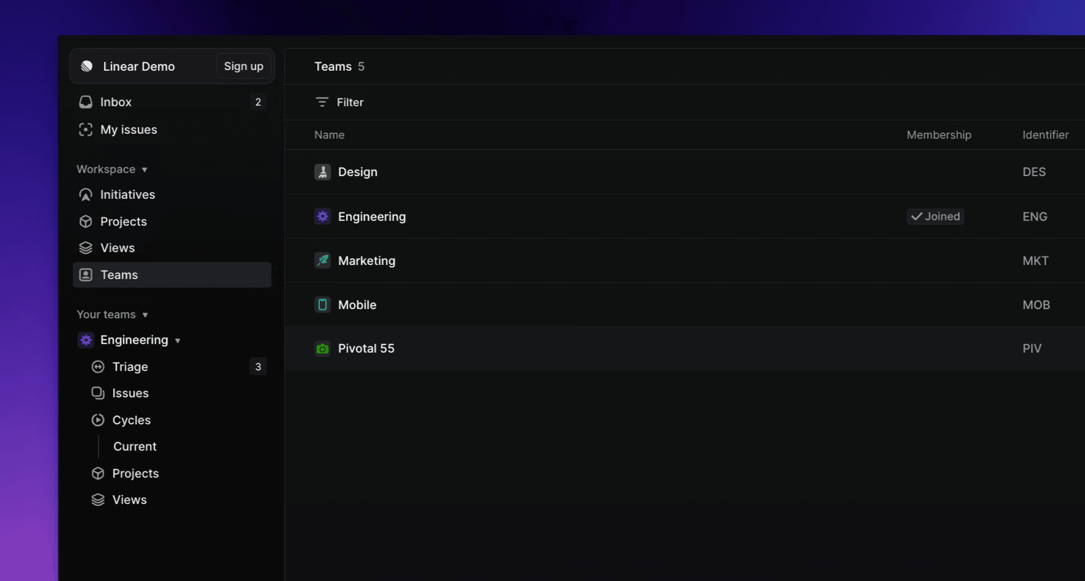This screenshot has height=581, width=1085.
Task: Click the Engineering gear icon under Your teams
Action: [86, 339]
